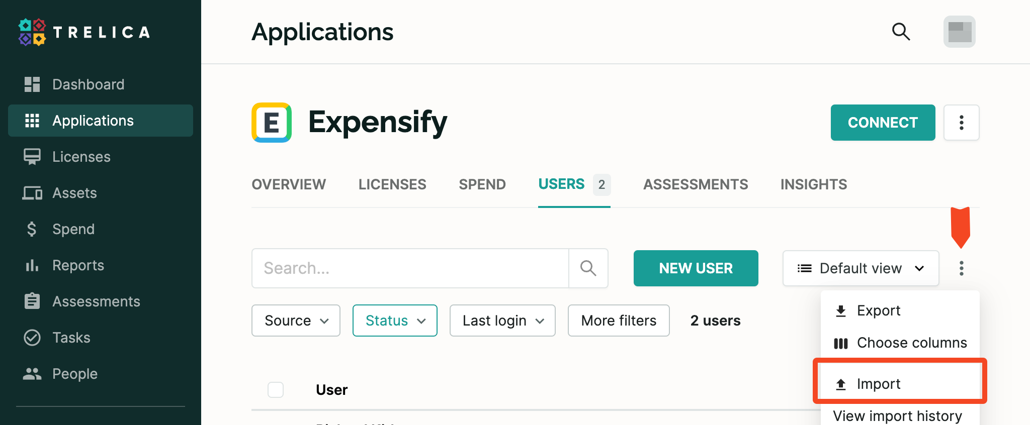
Task: Expand the Status filter dropdown
Action: click(395, 321)
